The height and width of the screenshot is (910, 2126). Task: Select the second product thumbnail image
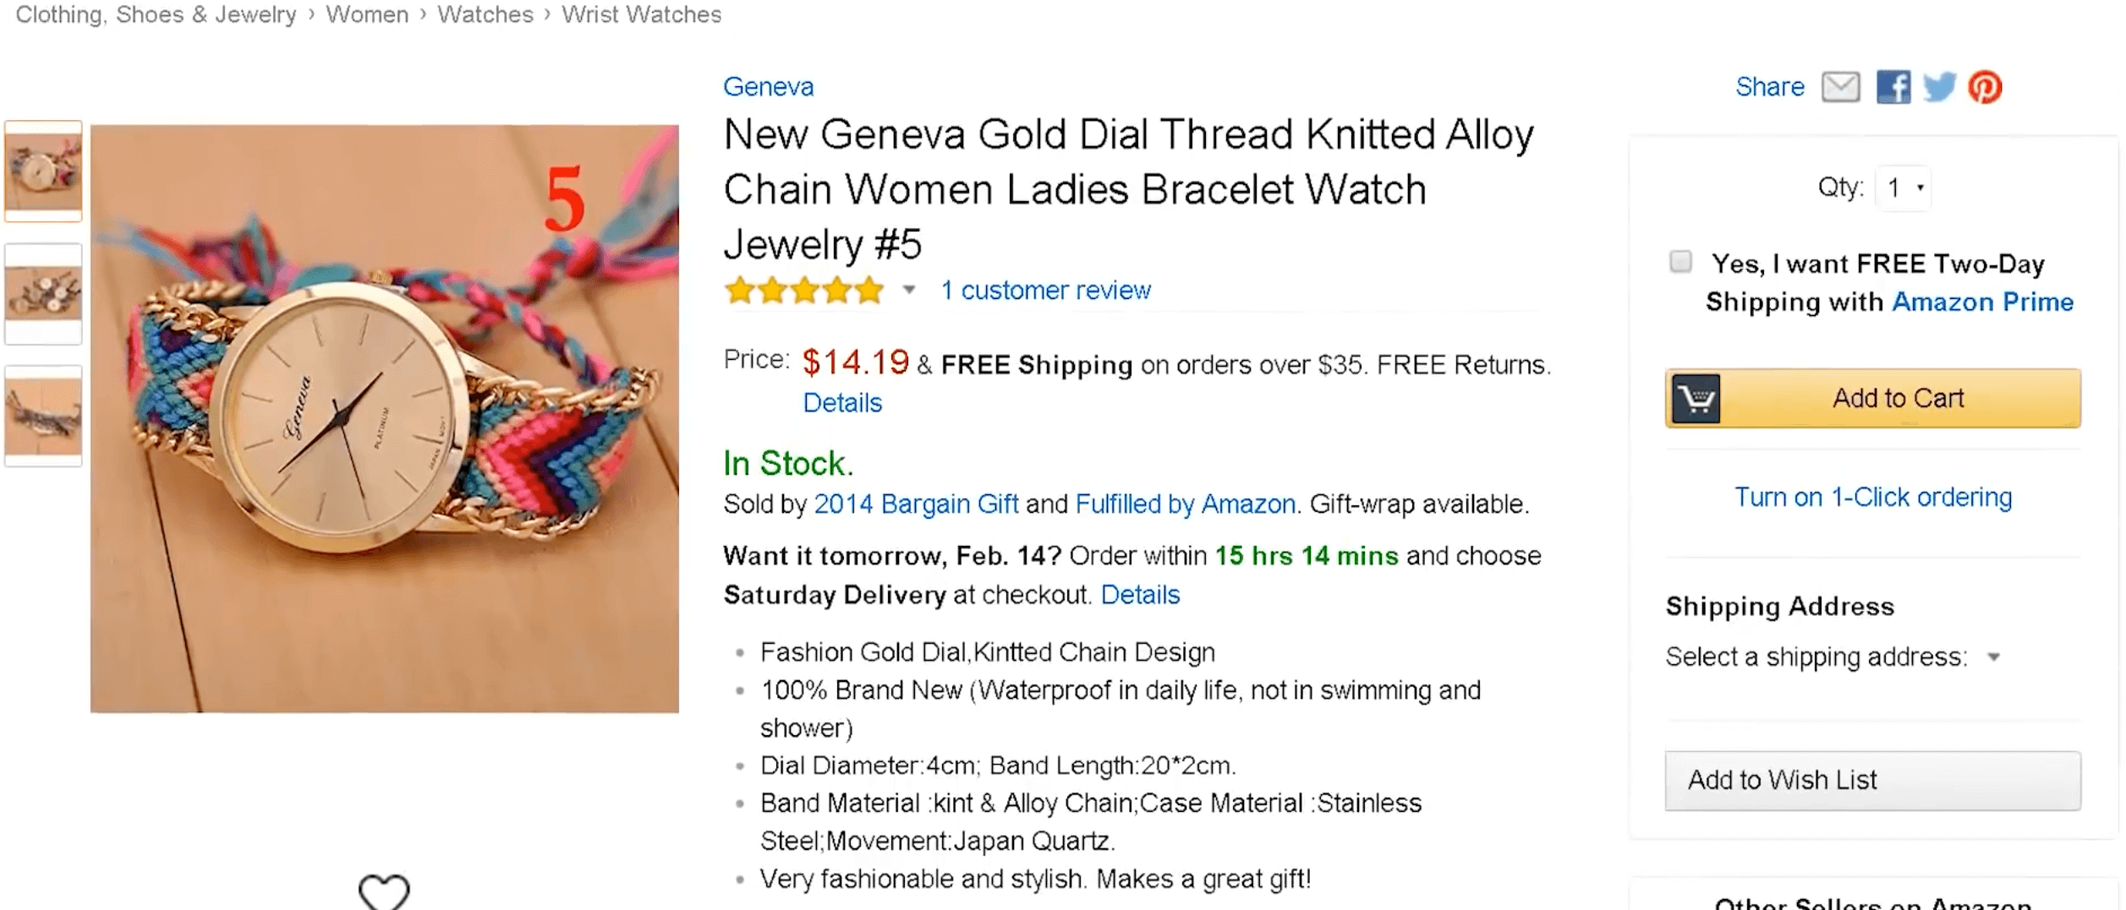(x=43, y=294)
